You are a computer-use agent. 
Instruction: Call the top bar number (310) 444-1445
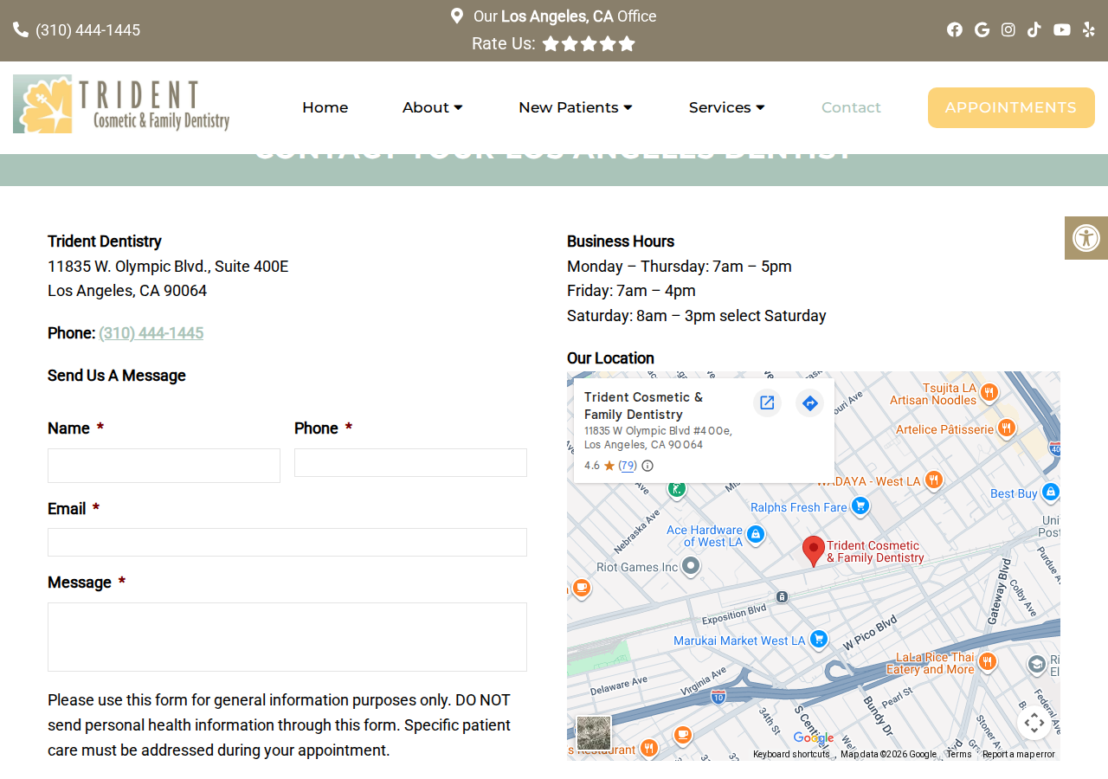[87, 30]
